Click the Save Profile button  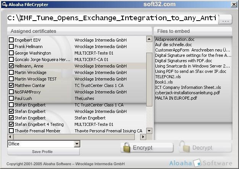[x=44, y=152]
